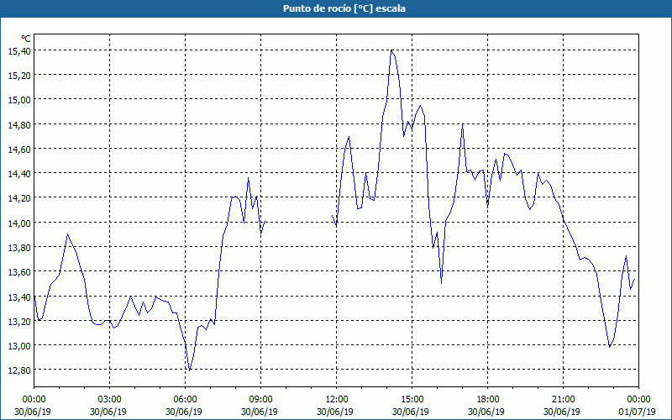Select the 14,20 y-axis value

[x=18, y=198]
